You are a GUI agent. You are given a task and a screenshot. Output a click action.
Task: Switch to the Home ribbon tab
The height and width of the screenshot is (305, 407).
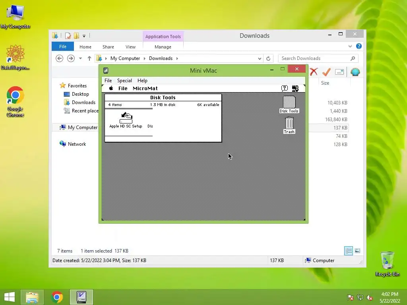85,47
